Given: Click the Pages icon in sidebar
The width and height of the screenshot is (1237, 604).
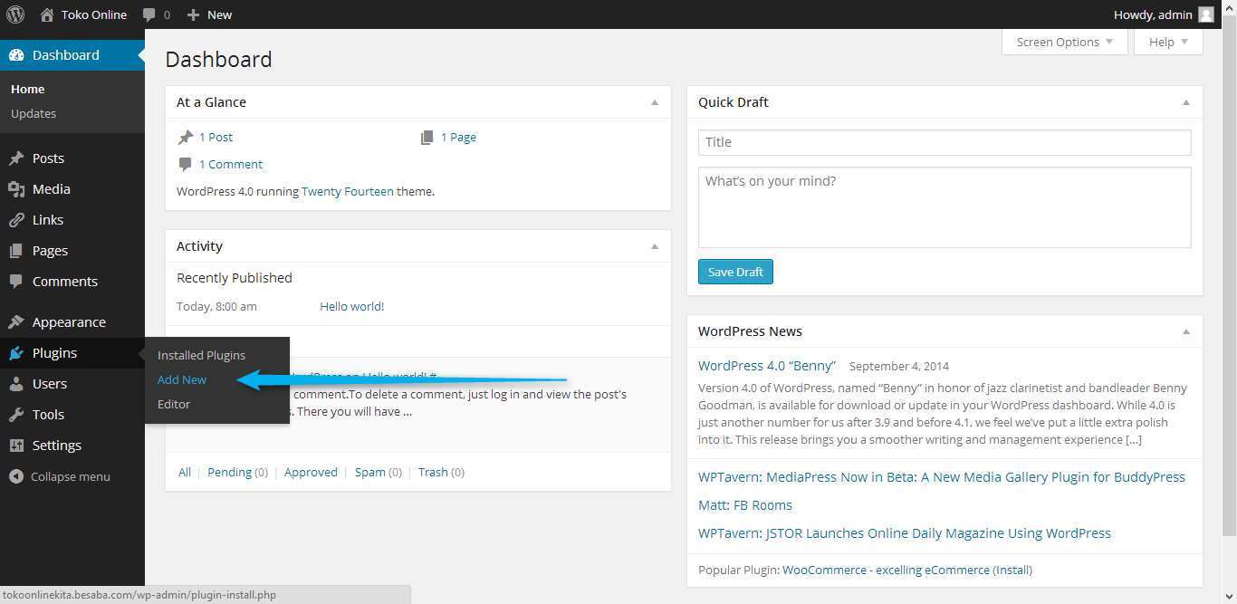Looking at the screenshot, I should (16, 251).
